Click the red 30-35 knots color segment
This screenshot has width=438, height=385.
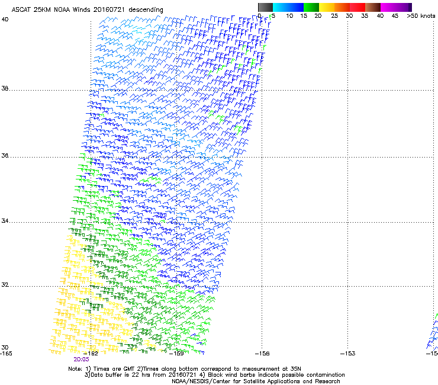click(358, 7)
